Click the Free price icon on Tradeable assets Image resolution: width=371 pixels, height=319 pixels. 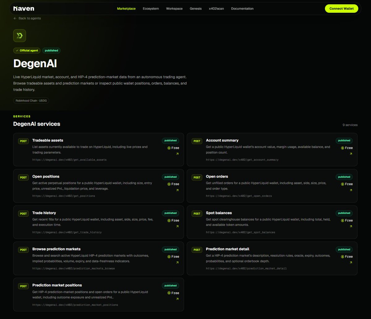[x=169, y=148]
